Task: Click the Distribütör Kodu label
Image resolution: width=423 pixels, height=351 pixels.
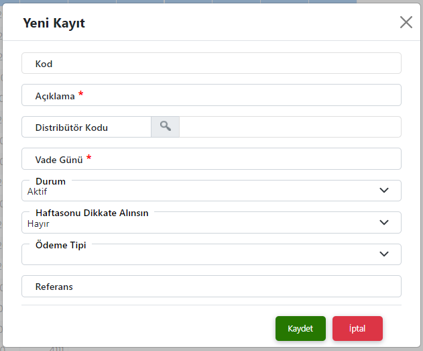Action: [71, 128]
